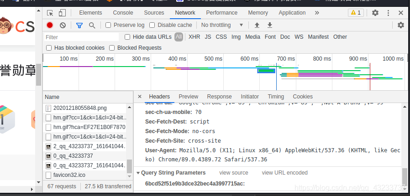
Task: Collapse Query String Parameters section
Action: click(x=138, y=173)
